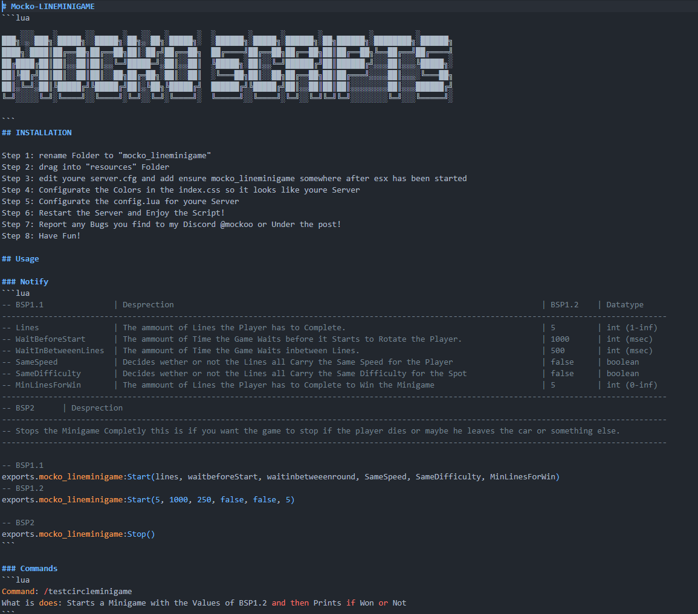Click the line 'Step 8: Have Fun!'
698x614 pixels.
[x=41, y=235]
